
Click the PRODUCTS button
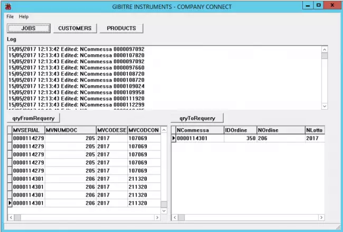point(121,28)
